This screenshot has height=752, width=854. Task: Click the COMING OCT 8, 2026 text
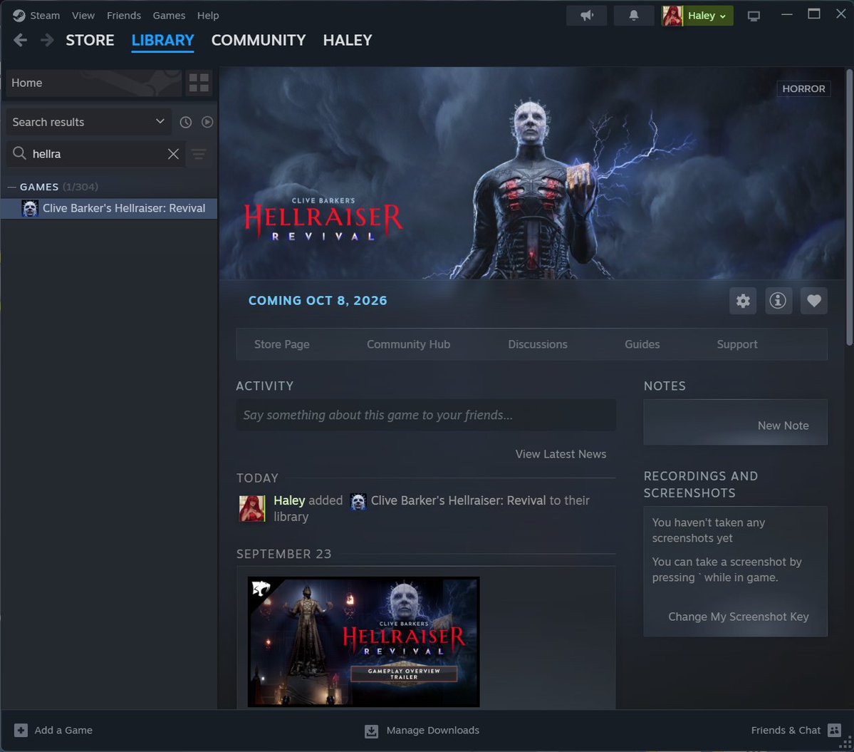pos(318,301)
